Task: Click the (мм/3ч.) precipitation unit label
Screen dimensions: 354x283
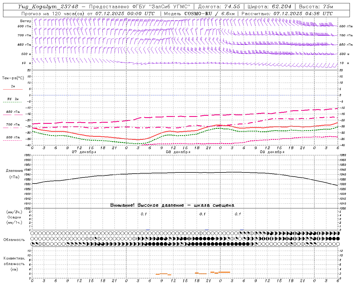Action: point(14,212)
